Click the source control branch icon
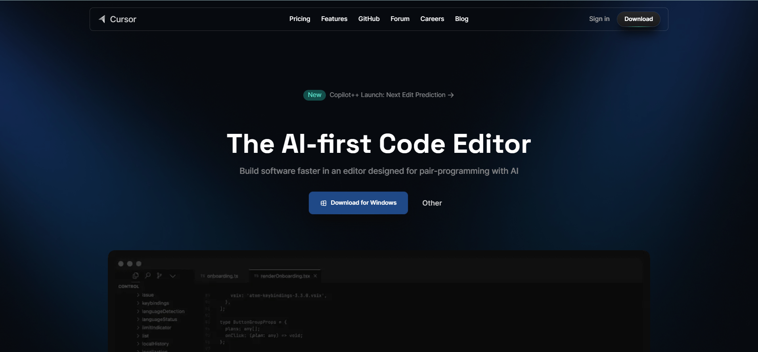The height and width of the screenshot is (352, 758). tap(159, 276)
